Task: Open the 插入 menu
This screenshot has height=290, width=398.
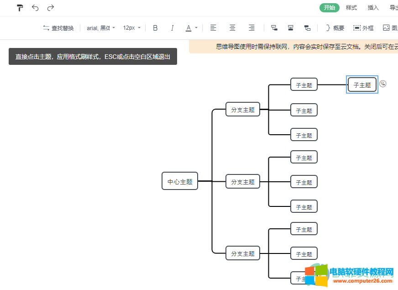Action: click(373, 8)
